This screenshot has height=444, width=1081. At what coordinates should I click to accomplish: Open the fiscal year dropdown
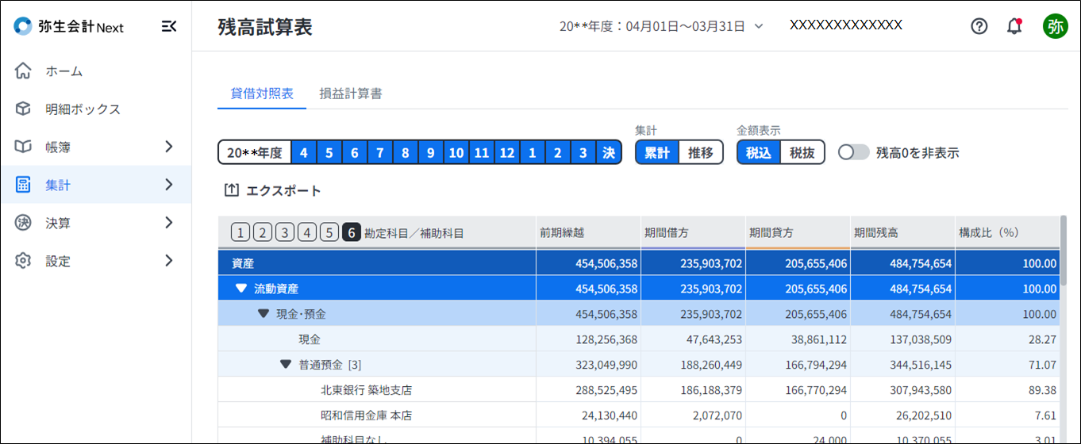[758, 26]
